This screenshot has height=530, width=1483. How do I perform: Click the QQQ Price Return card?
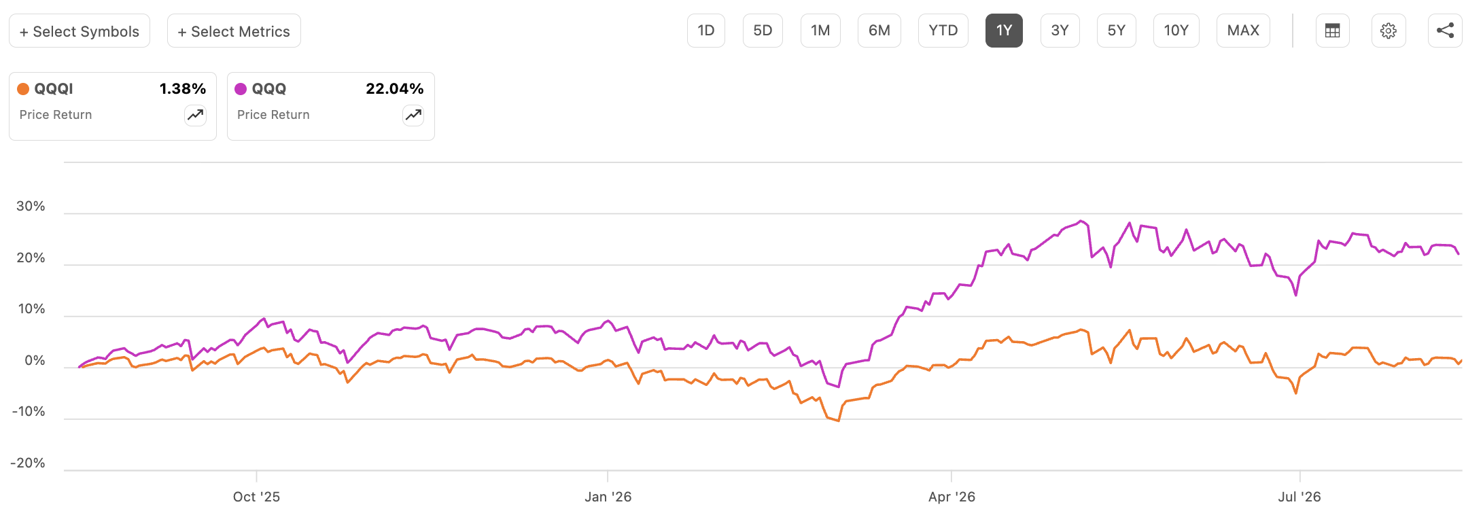(x=331, y=107)
